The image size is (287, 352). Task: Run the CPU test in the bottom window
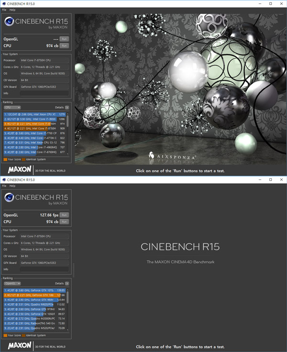click(64, 221)
